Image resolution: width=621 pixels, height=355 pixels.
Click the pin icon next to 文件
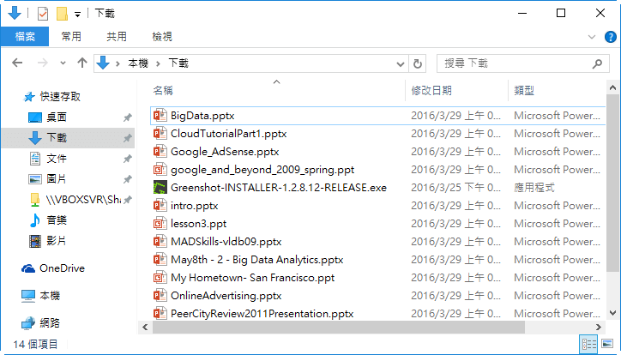127,159
